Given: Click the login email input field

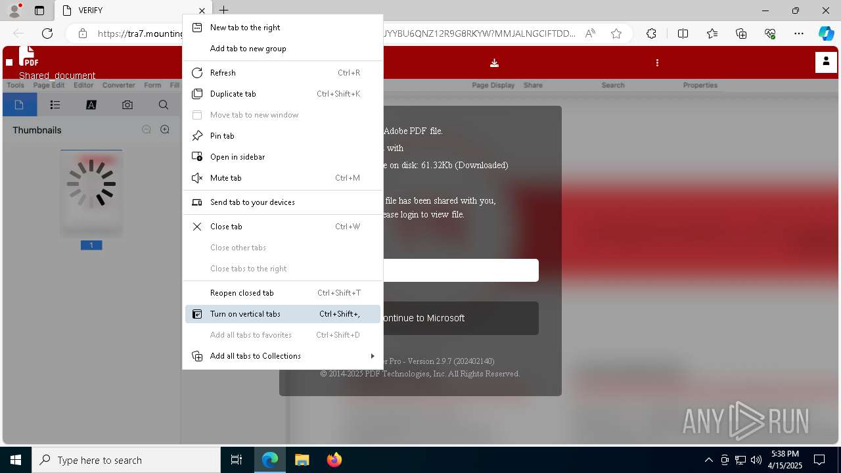Looking at the screenshot, I should tap(460, 271).
